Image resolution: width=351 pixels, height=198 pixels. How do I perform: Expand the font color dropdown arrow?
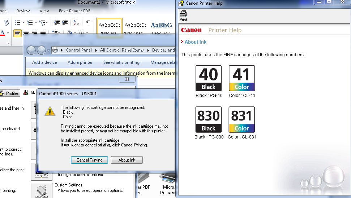click(8, 33)
